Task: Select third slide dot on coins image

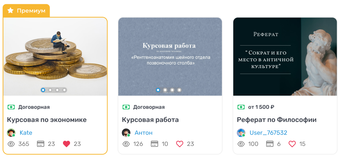Action: coord(57,90)
